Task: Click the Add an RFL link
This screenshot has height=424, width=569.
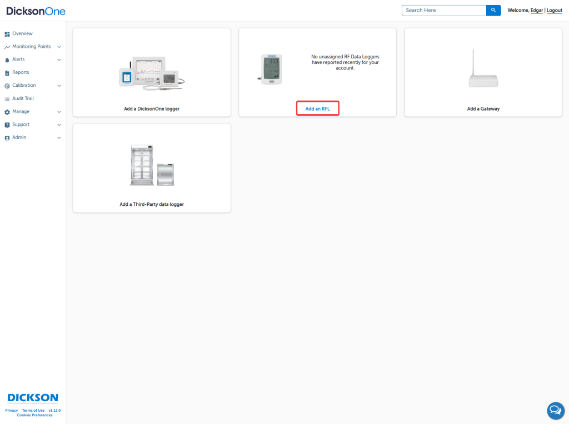Action: pos(317,109)
